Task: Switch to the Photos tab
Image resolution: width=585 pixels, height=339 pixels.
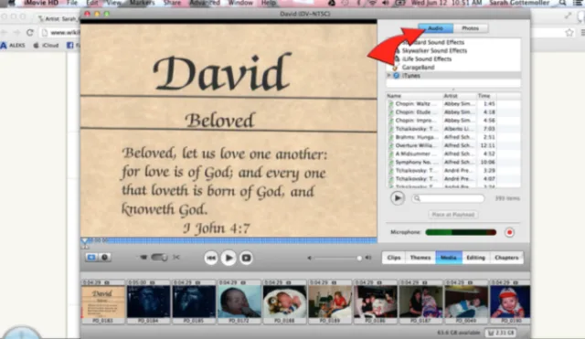Action: [x=470, y=28]
